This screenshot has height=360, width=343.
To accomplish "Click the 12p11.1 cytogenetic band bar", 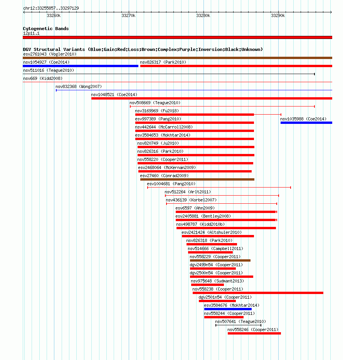I will [177, 37].
